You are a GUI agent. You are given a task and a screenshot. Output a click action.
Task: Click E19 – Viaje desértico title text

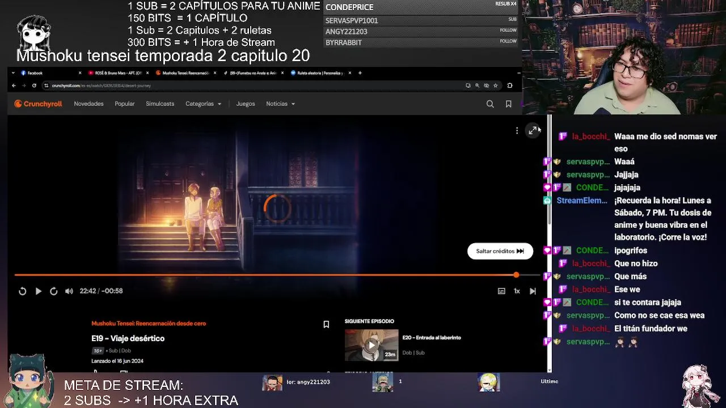click(128, 338)
